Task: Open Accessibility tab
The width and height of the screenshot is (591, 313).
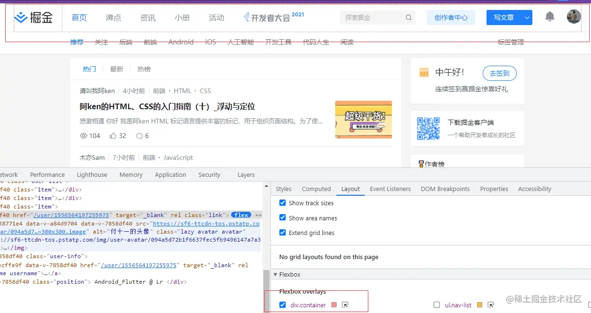Action: [x=535, y=189]
